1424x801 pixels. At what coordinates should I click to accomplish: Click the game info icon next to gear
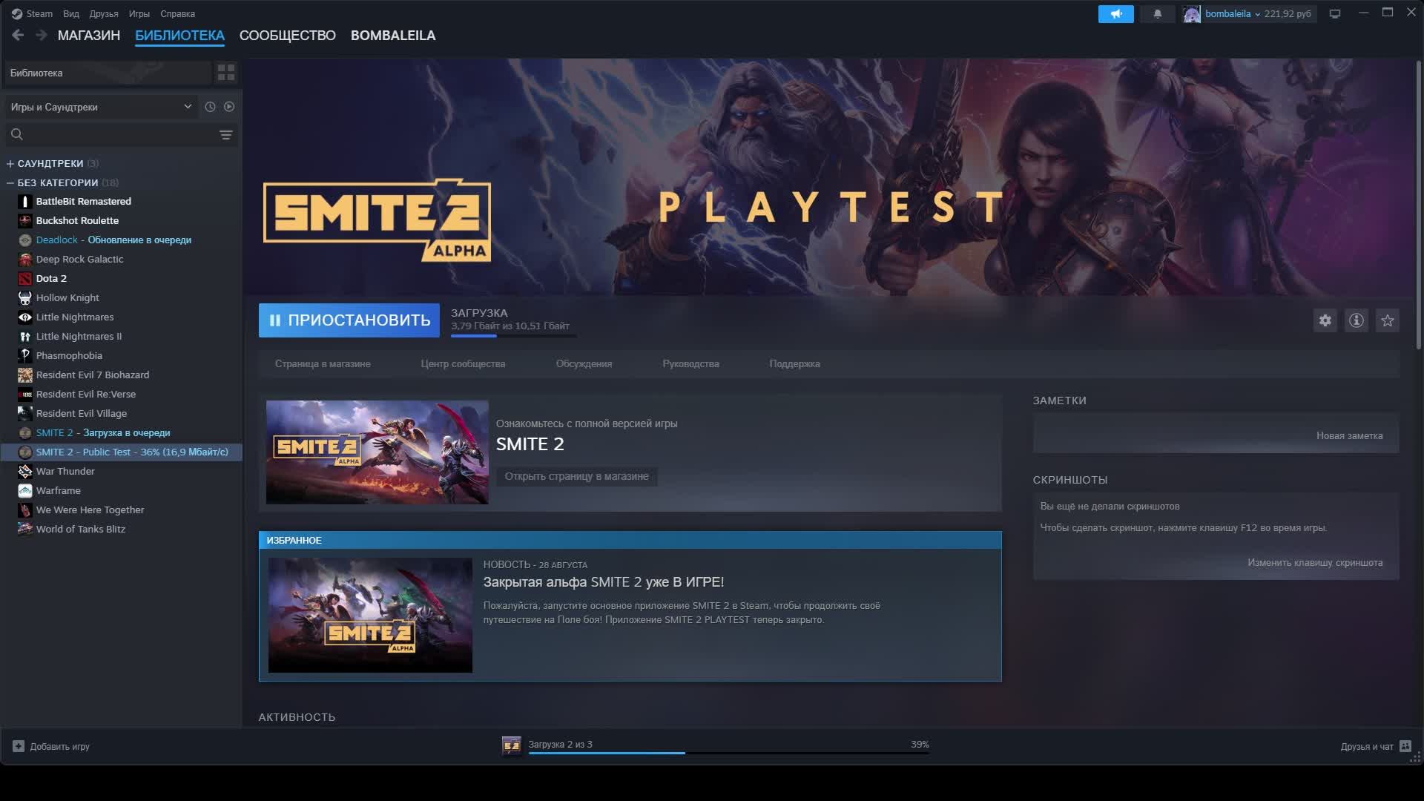[1357, 320]
